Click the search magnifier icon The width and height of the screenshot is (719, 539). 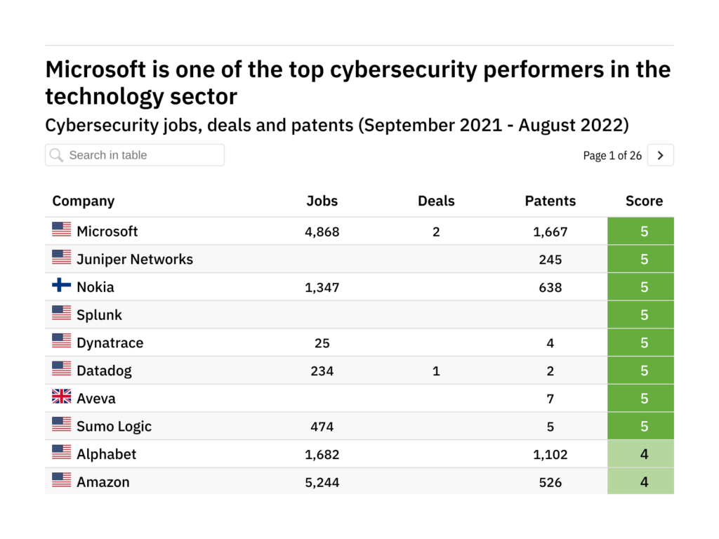[x=57, y=155]
